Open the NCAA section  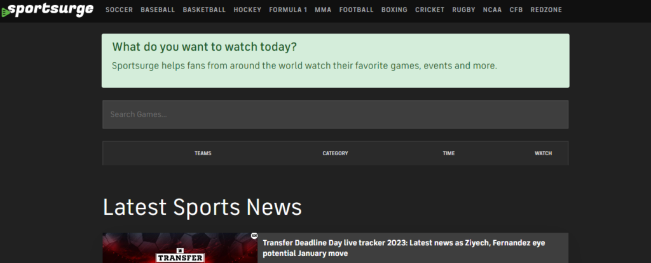tap(493, 10)
